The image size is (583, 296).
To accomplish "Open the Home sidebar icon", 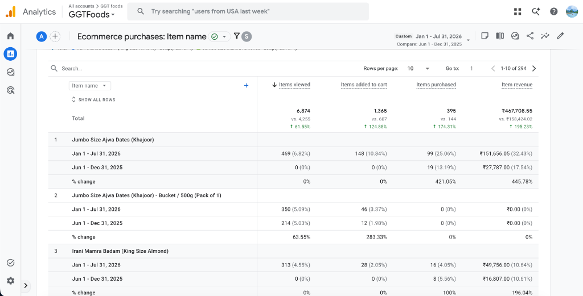I will [x=10, y=36].
